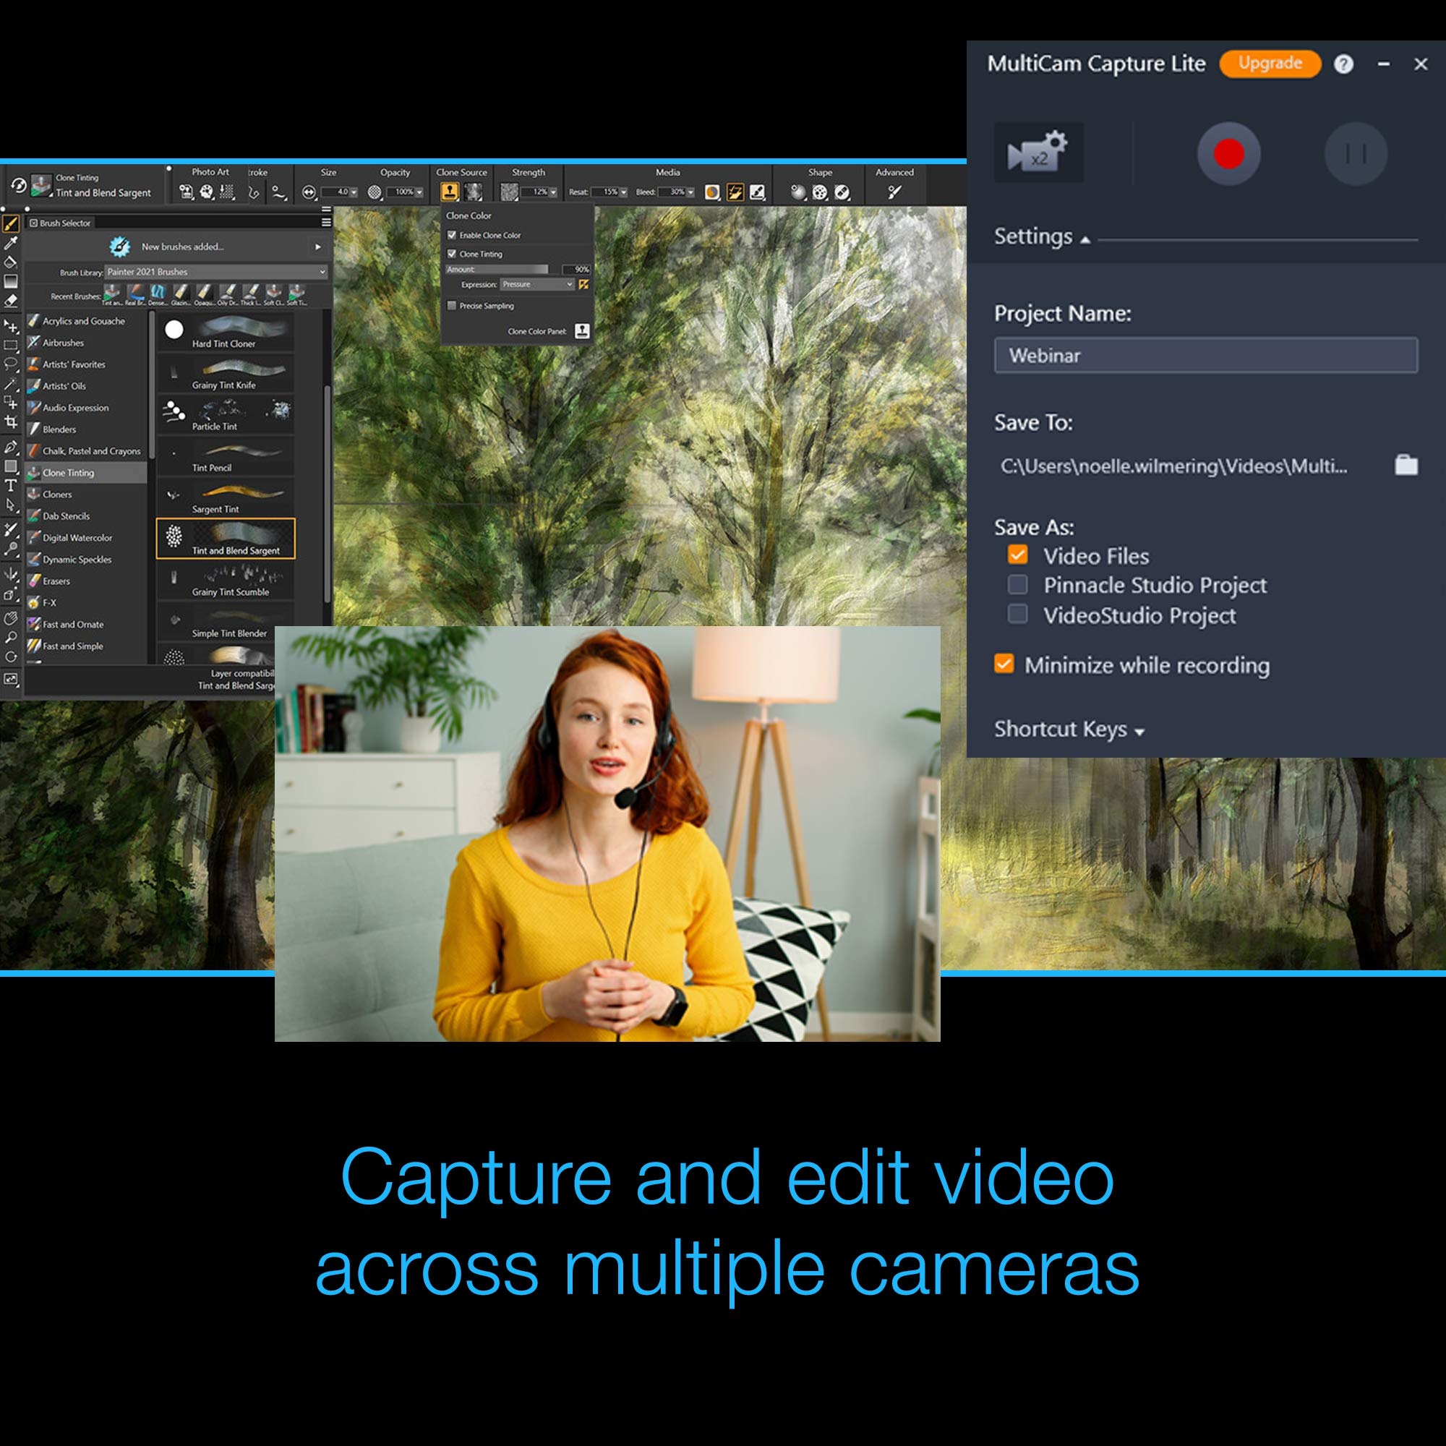1446x1446 pixels.
Task: Click the Project Name input field
Action: [x=1205, y=356]
